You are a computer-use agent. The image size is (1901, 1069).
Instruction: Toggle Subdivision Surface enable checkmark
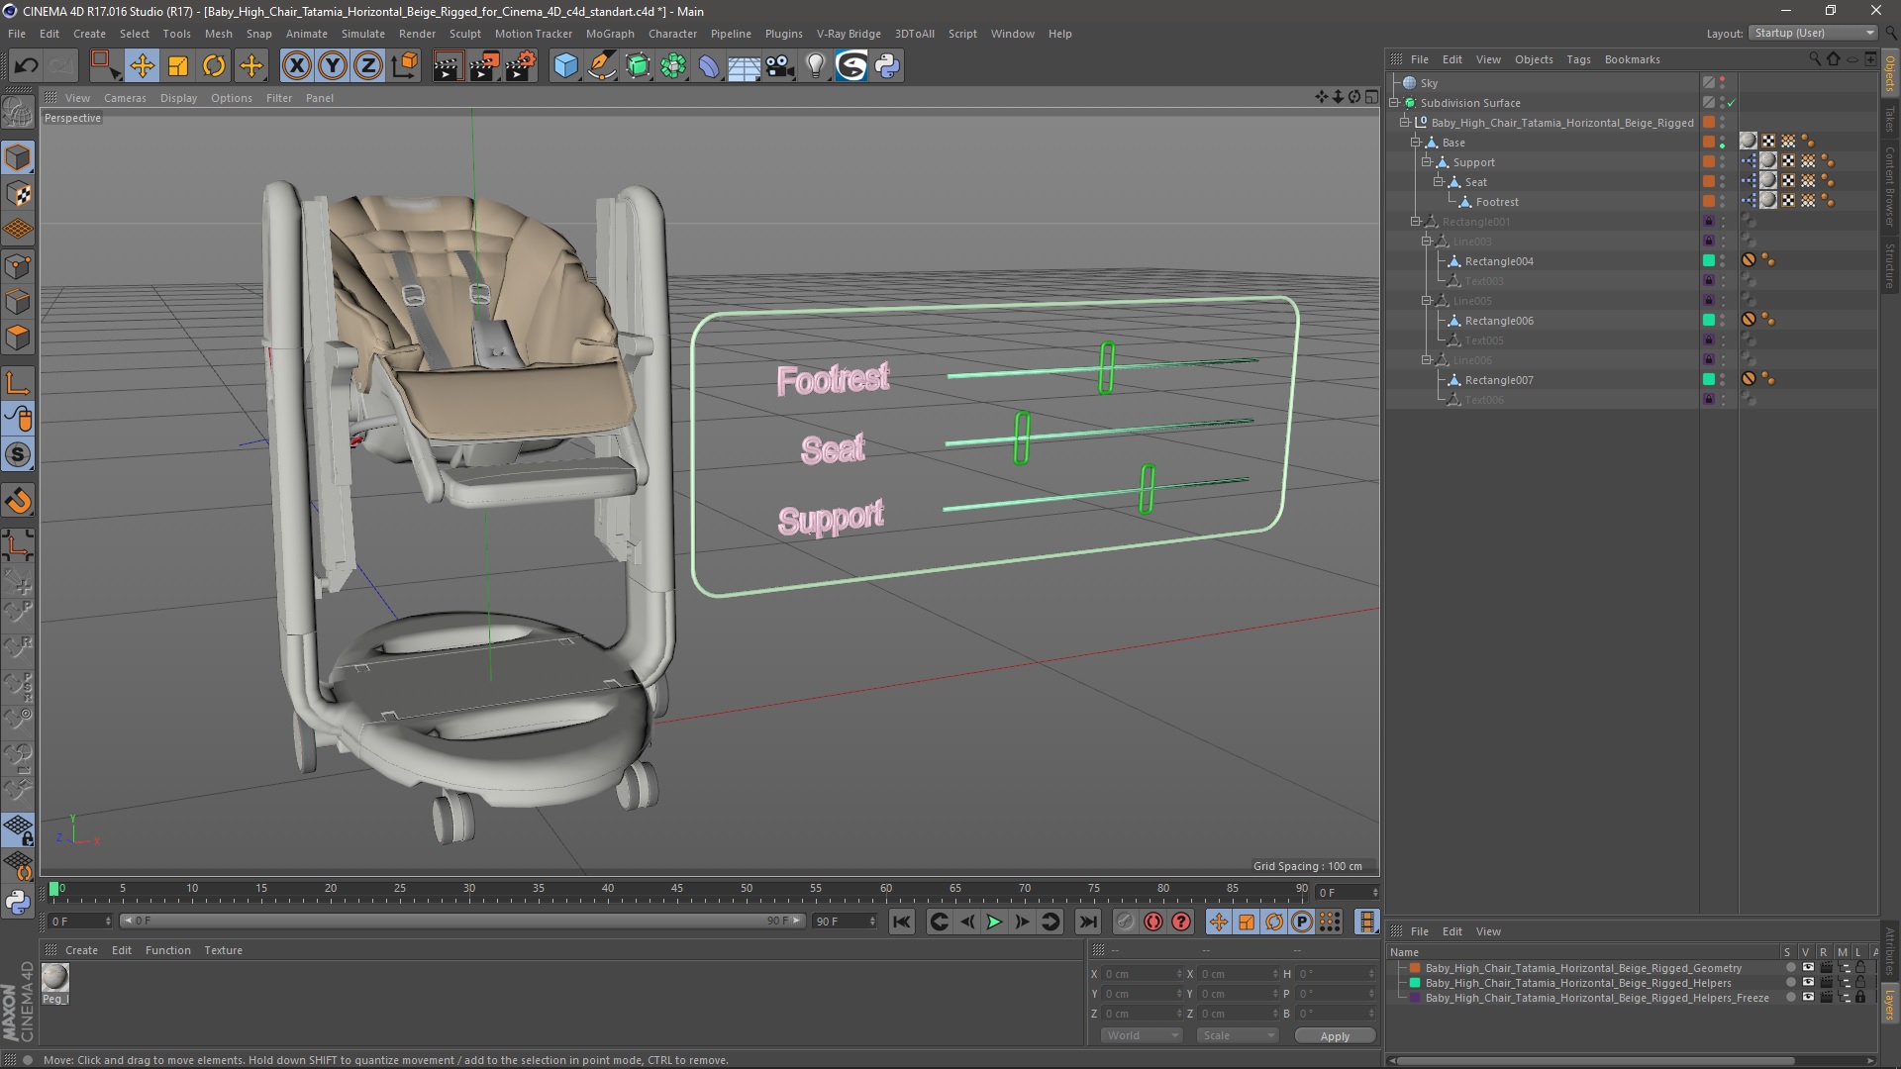(x=1731, y=103)
